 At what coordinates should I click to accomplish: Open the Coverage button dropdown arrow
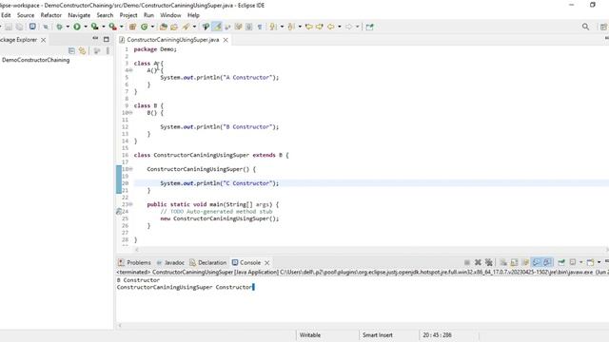104,27
